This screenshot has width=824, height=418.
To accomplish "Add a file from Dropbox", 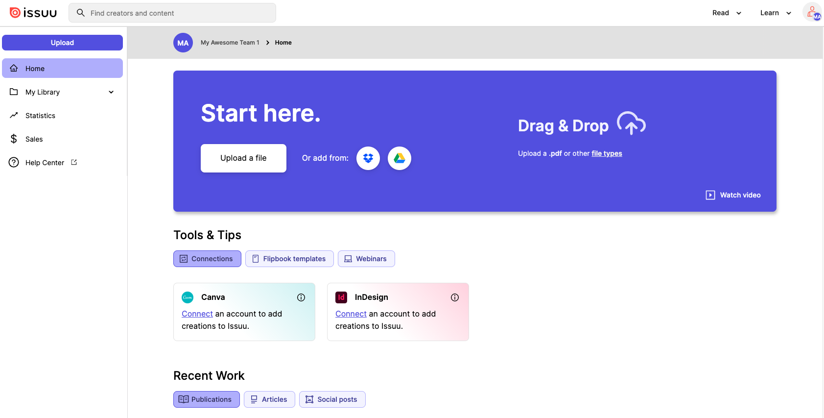I will [368, 158].
